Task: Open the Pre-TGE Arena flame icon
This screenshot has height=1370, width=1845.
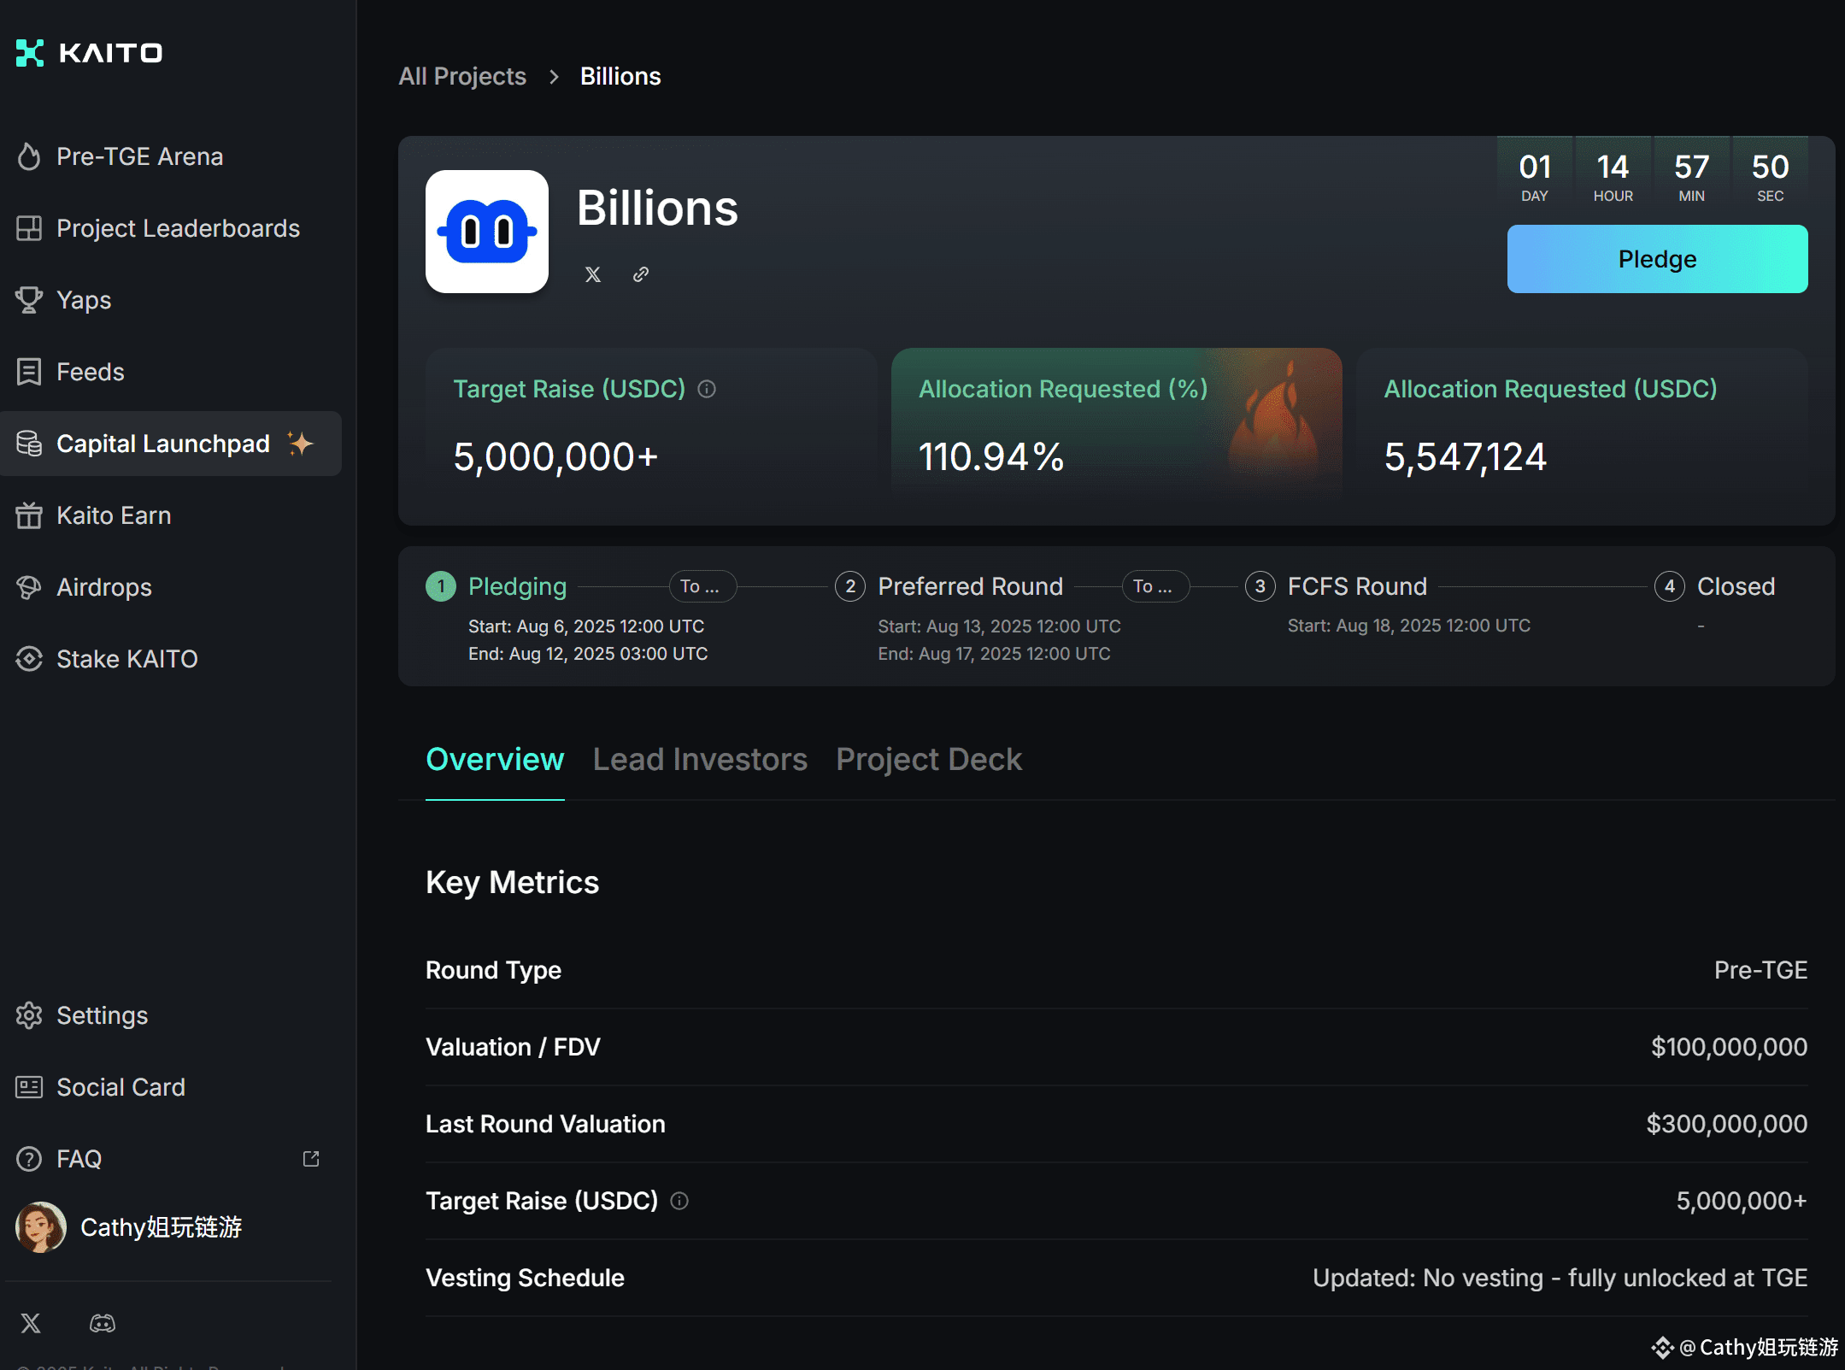Action: [x=29, y=156]
